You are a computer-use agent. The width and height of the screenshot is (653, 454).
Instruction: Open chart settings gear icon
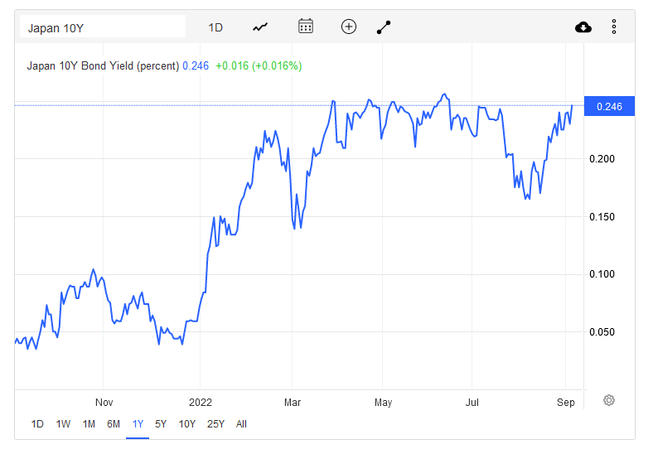(609, 400)
